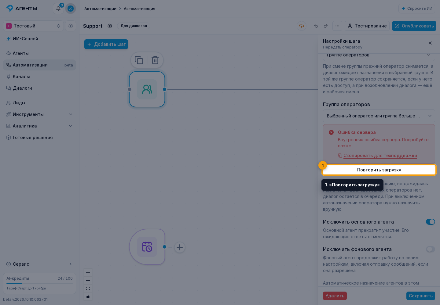Open Каналы in sidebar
440x305 pixels.
(x=40, y=77)
